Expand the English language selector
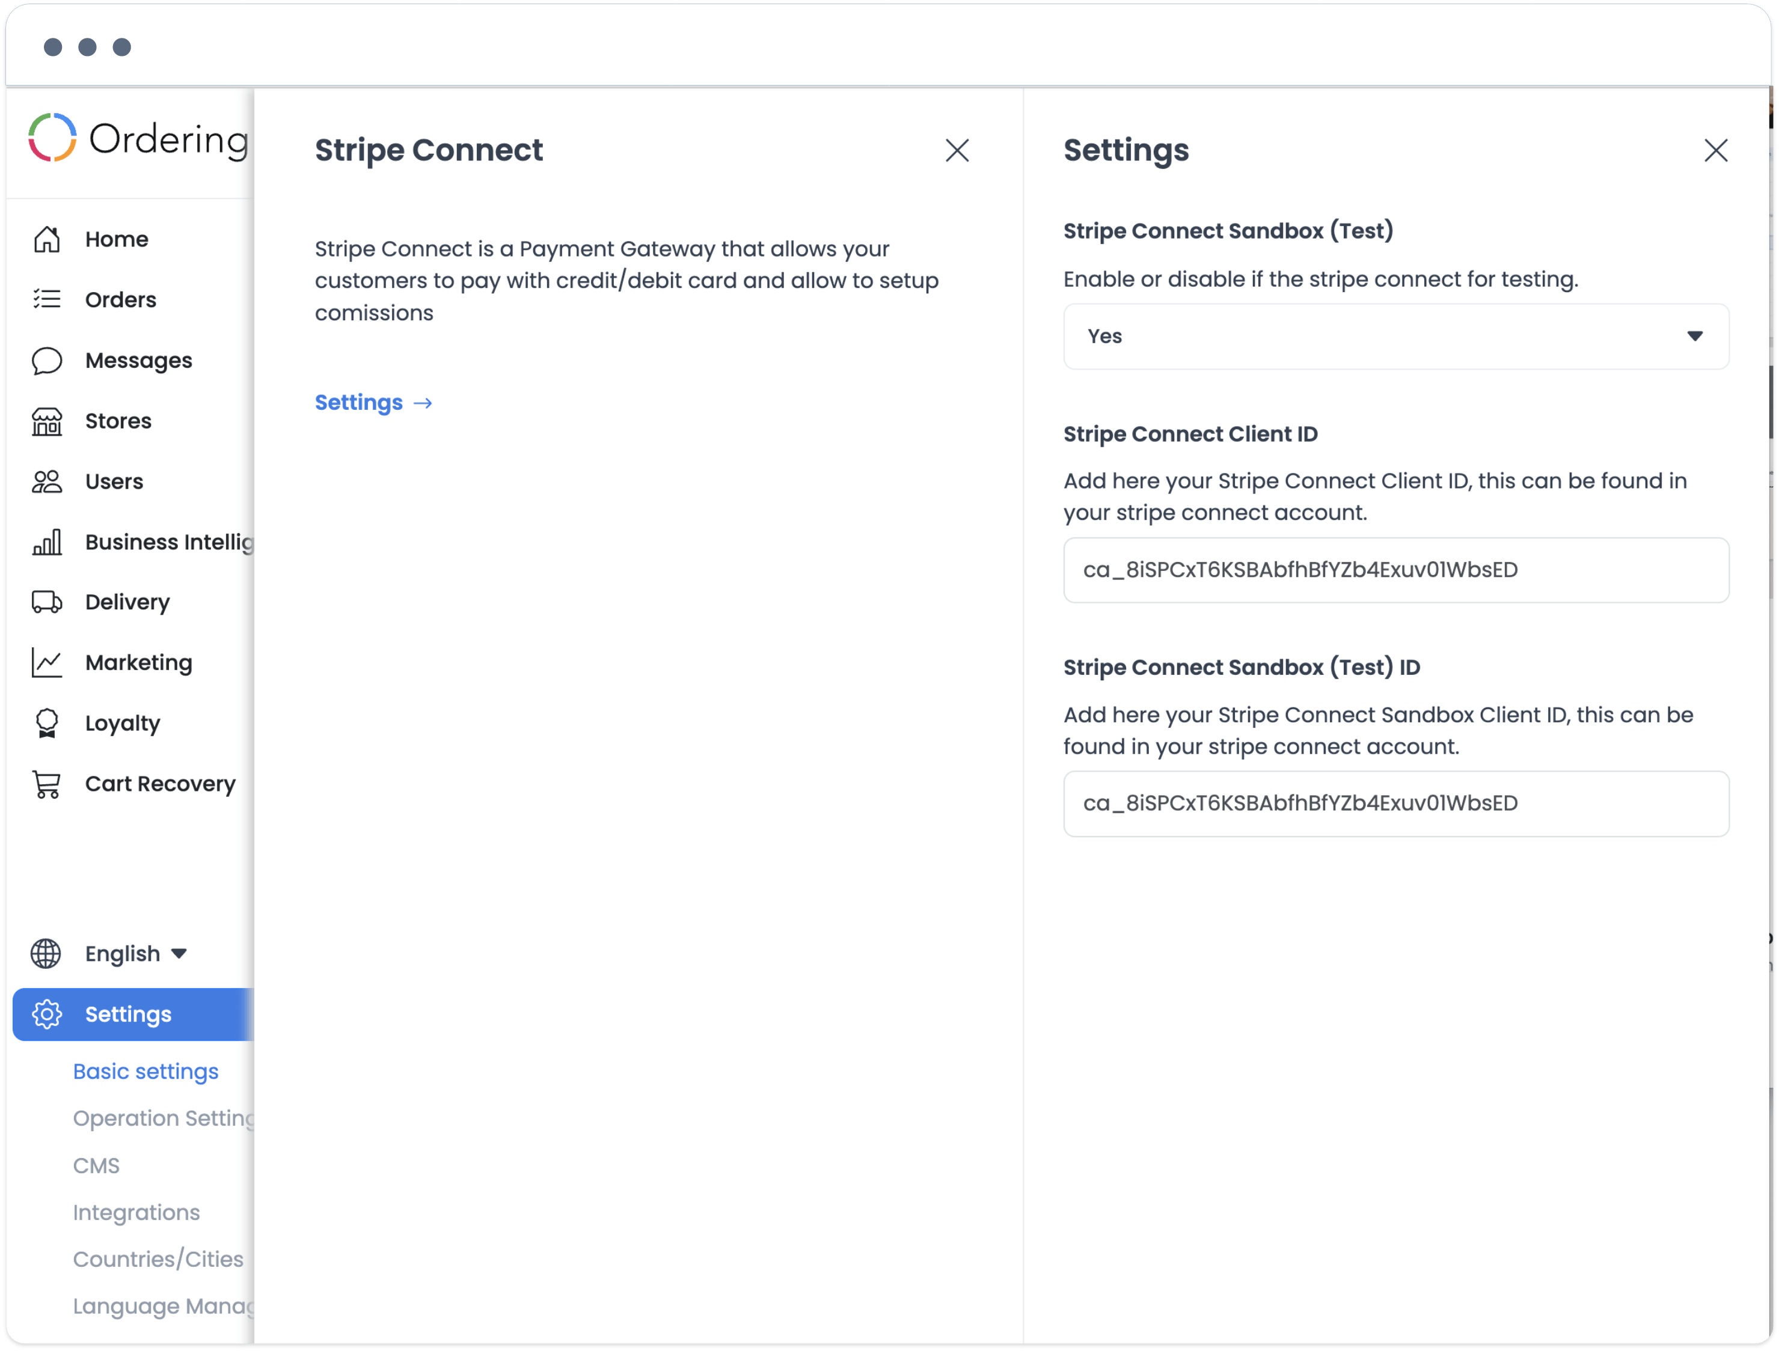This screenshot has height=1351, width=1779. [136, 954]
